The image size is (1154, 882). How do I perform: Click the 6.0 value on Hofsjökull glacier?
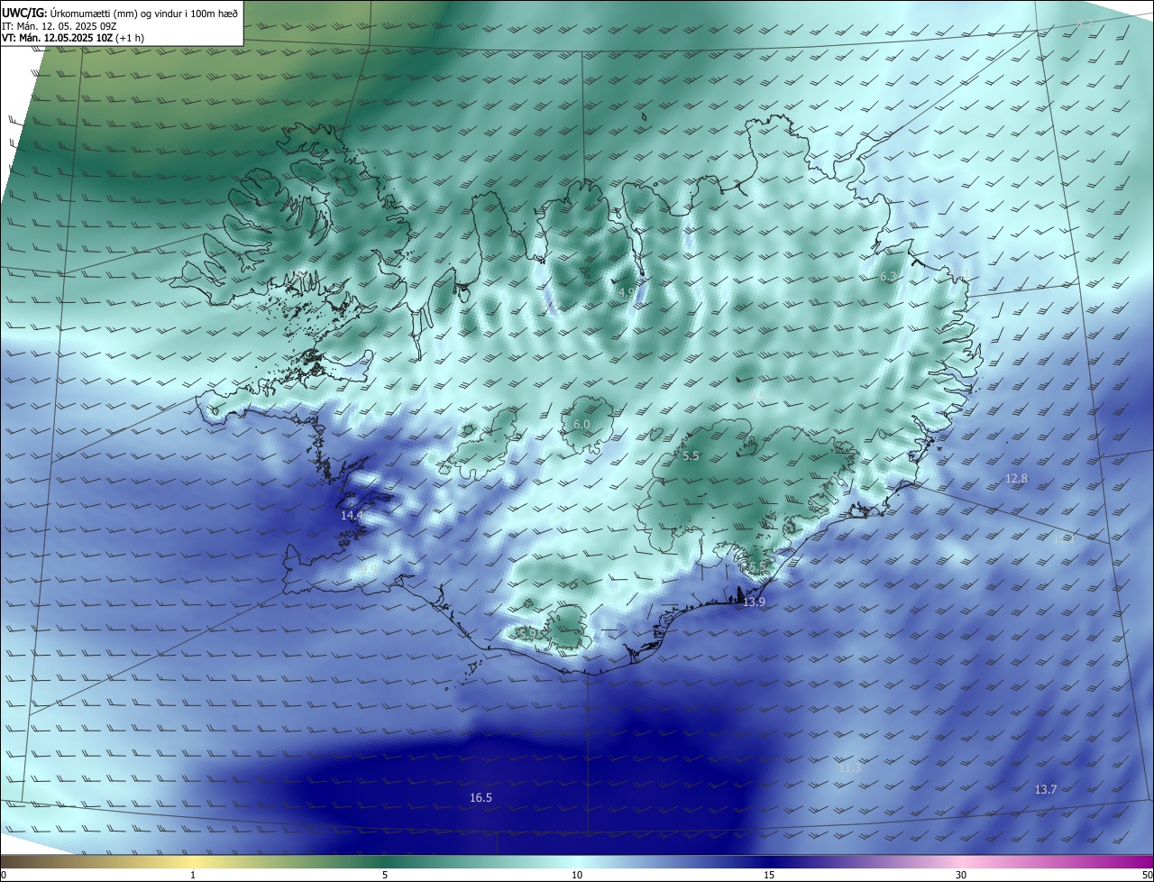point(582,424)
